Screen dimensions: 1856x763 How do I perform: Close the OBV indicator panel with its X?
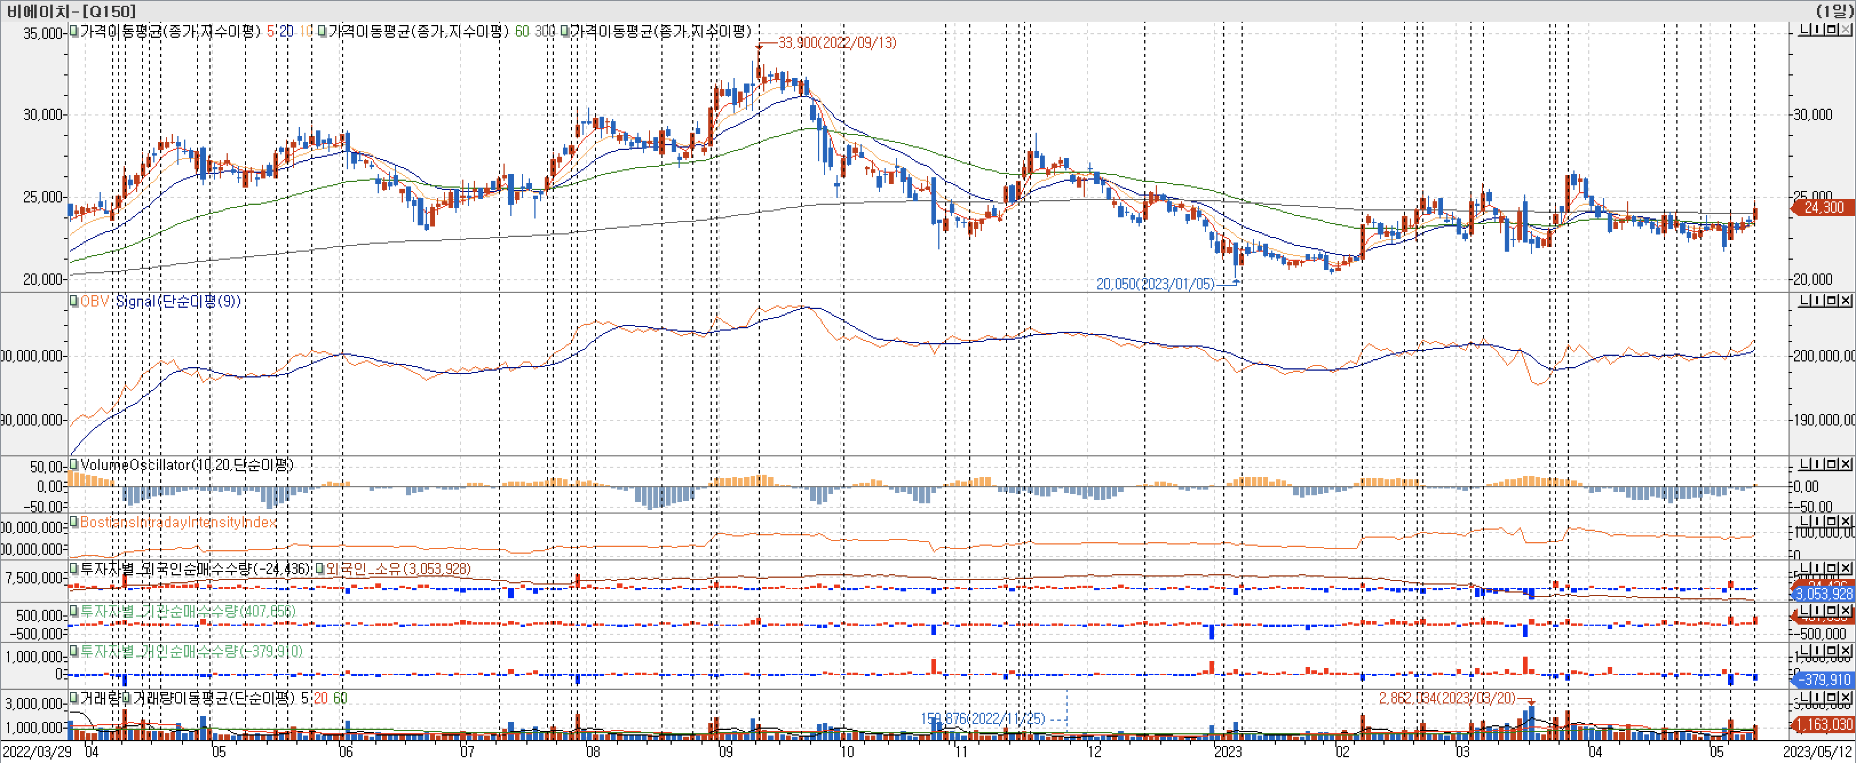[x=1845, y=300]
